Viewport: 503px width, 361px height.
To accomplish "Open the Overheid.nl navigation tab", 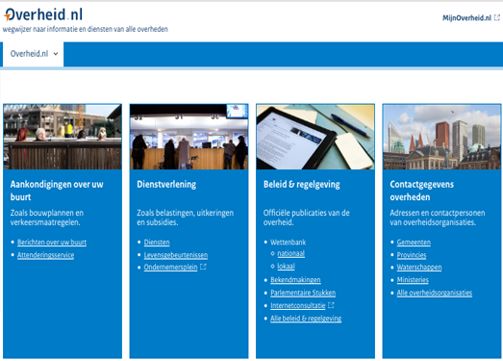I will 34,54.
